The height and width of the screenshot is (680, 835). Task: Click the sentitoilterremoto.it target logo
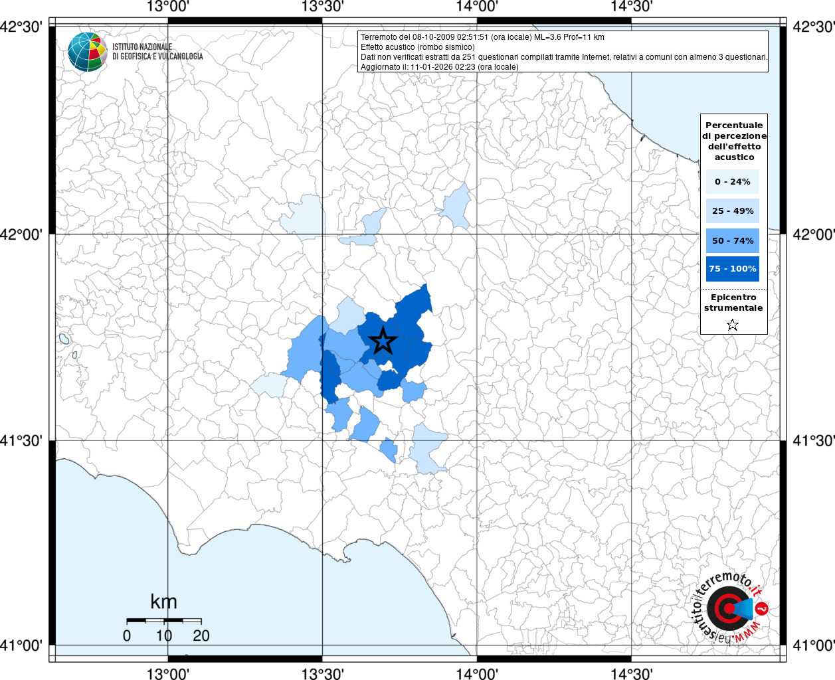tap(730, 608)
